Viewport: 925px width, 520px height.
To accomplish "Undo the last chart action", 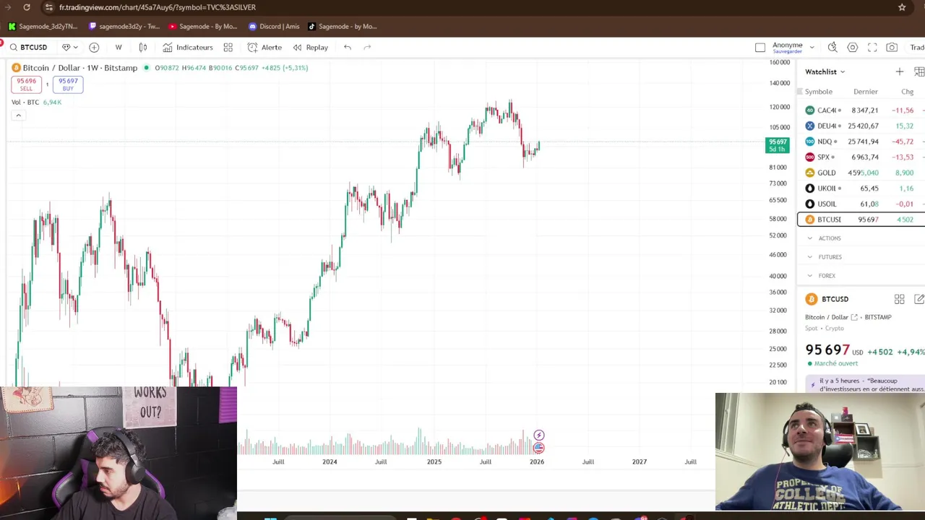I will (x=348, y=47).
